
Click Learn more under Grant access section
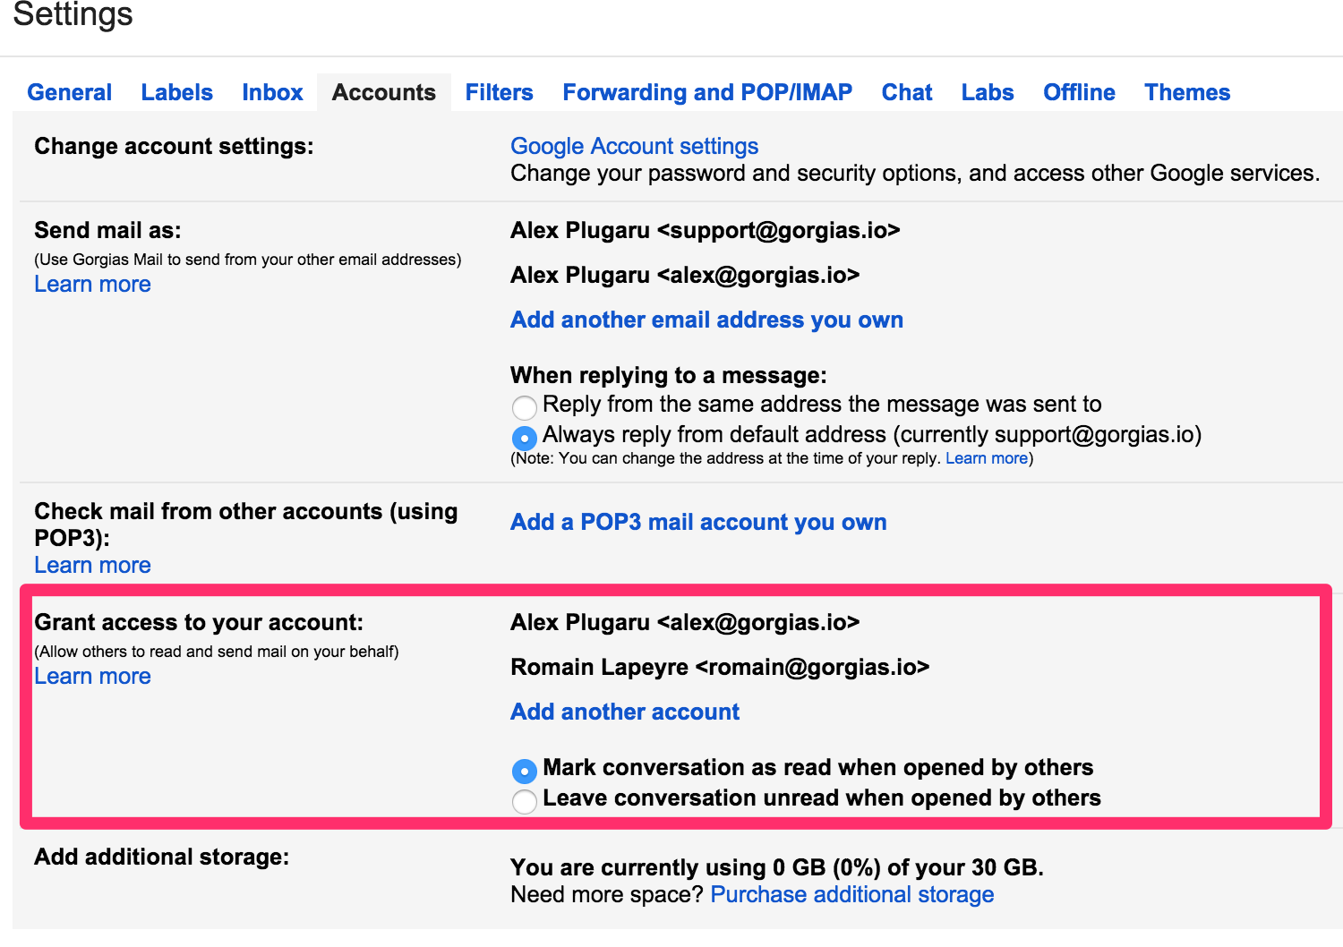[x=92, y=676]
